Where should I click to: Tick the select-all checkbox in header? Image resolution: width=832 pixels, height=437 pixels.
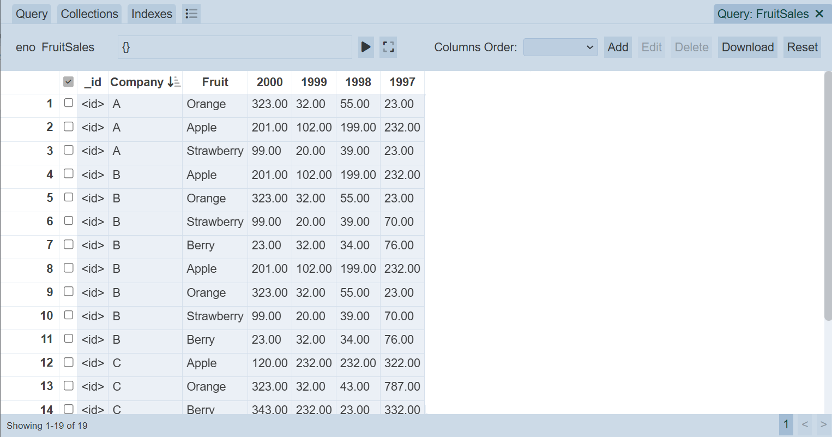[x=68, y=82]
